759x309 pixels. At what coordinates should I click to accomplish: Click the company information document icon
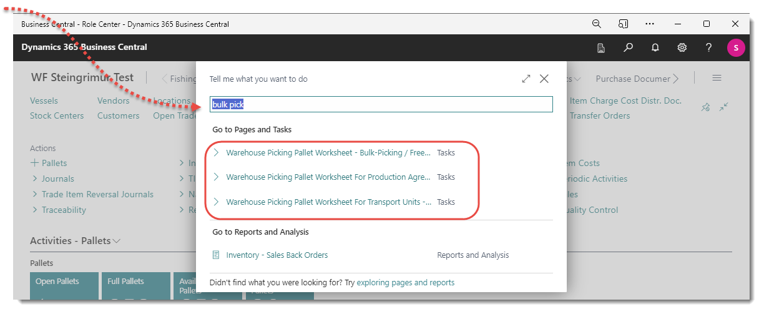(601, 47)
